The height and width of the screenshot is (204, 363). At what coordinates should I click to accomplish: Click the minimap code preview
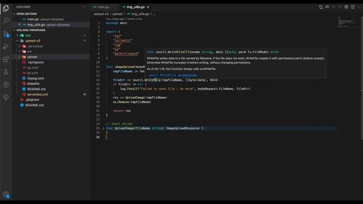[346, 22]
